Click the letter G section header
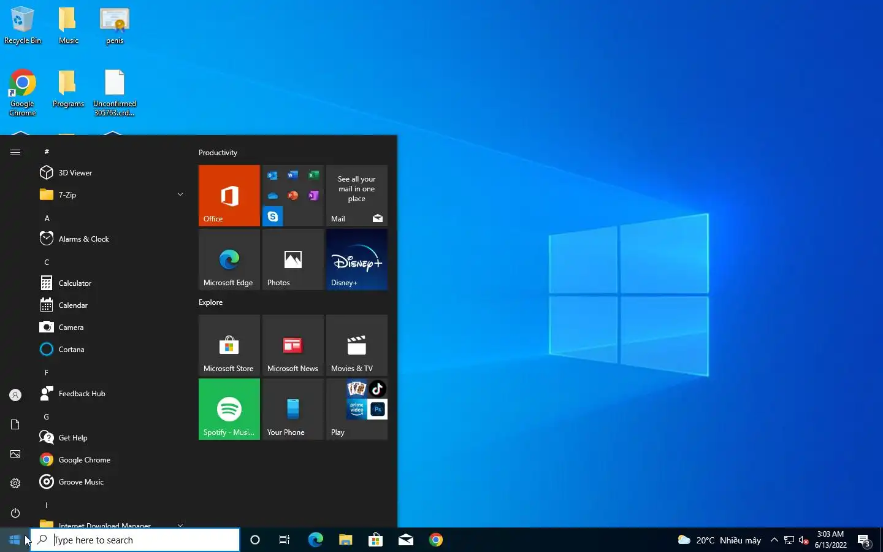883x552 pixels. [x=47, y=416]
